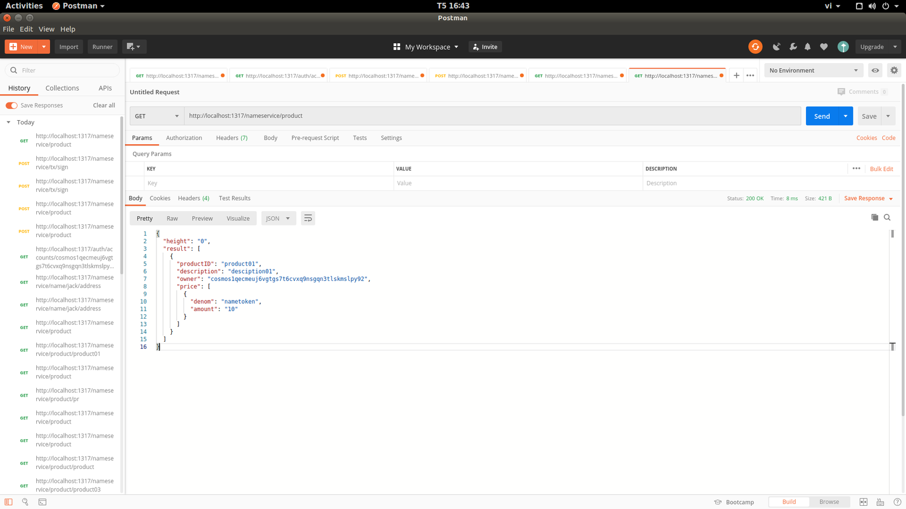Viewport: 906px width, 509px height.
Task: Open the wrench settings icon
Action: (793, 47)
